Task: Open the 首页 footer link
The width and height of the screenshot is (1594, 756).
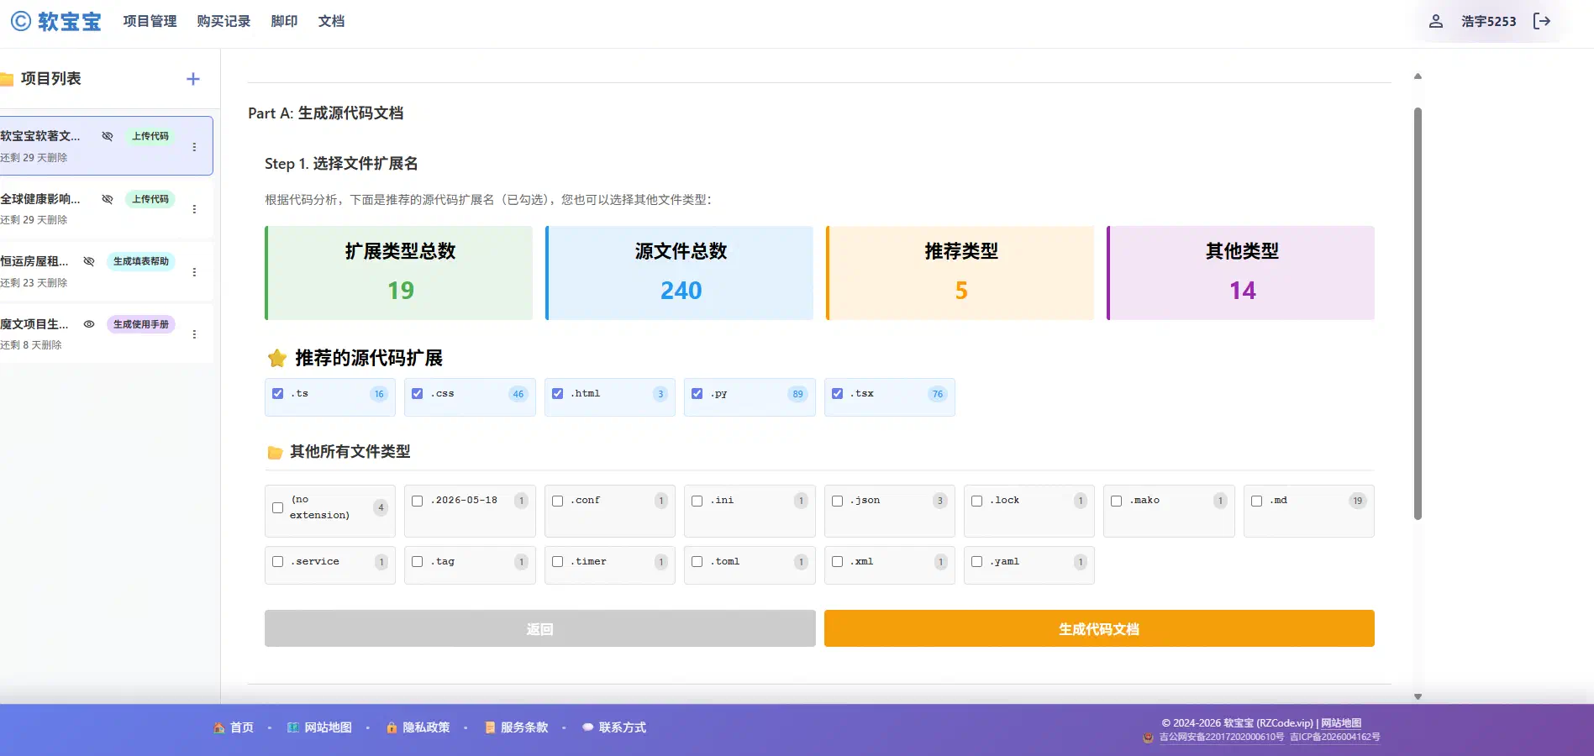Action: point(234,727)
